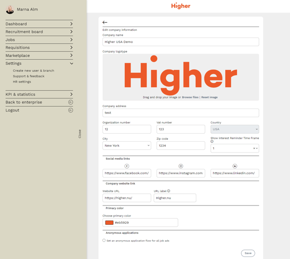Click the Save button
This screenshot has height=259, width=290.
coord(248,253)
